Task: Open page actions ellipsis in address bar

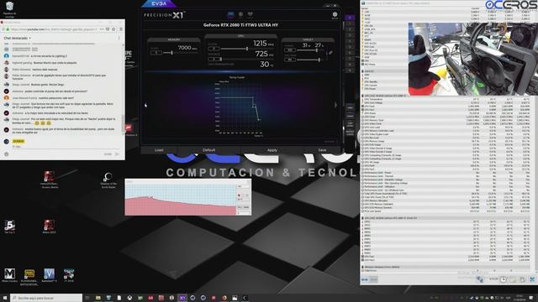Action: coord(102,29)
